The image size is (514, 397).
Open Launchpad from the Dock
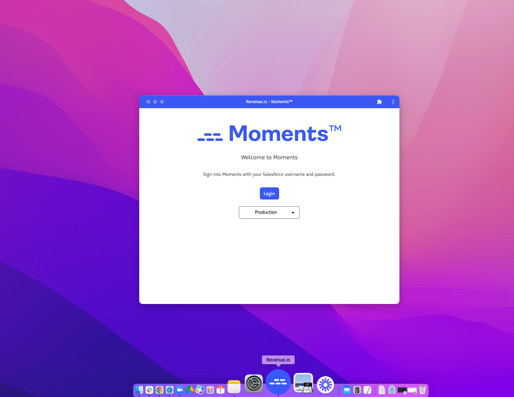coord(210,390)
